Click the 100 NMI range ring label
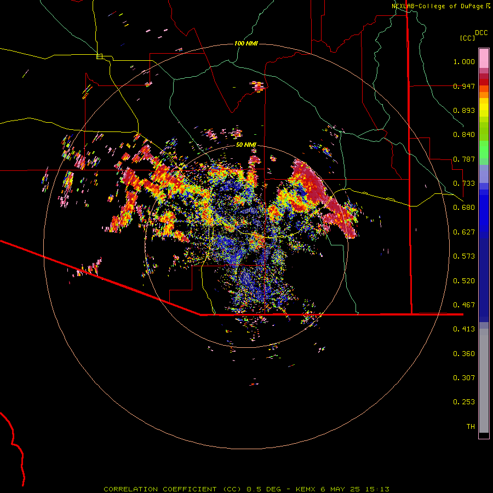This screenshot has height=493, width=493. [246, 43]
